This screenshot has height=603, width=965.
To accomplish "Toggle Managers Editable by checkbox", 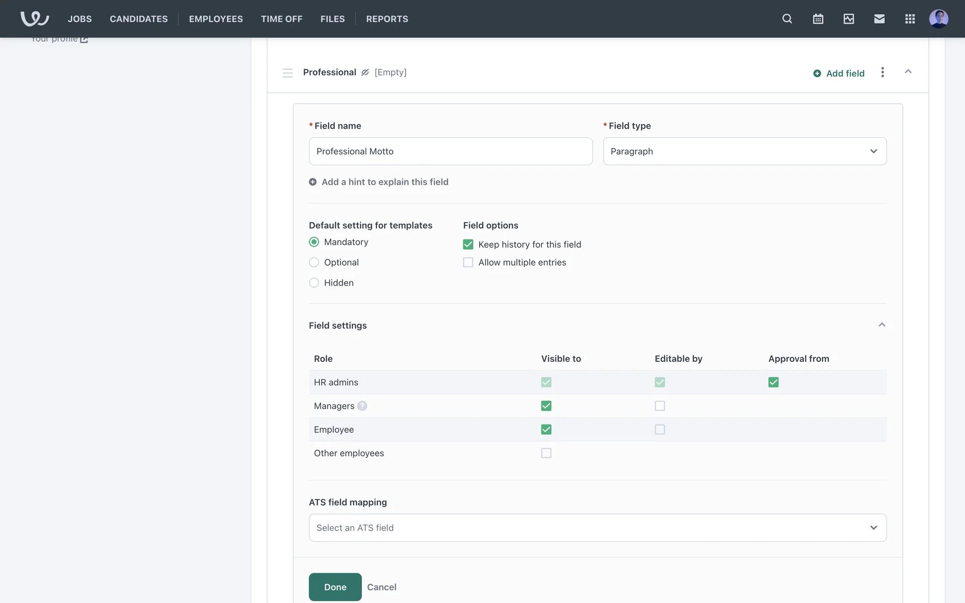I will pyautogui.click(x=659, y=406).
